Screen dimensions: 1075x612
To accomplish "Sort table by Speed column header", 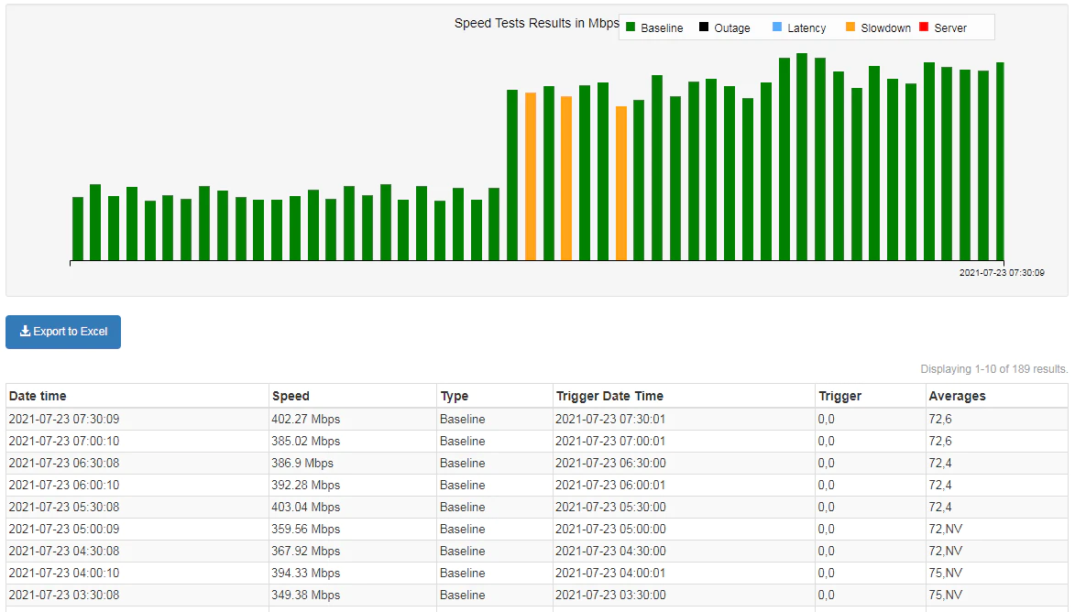I will [x=291, y=396].
